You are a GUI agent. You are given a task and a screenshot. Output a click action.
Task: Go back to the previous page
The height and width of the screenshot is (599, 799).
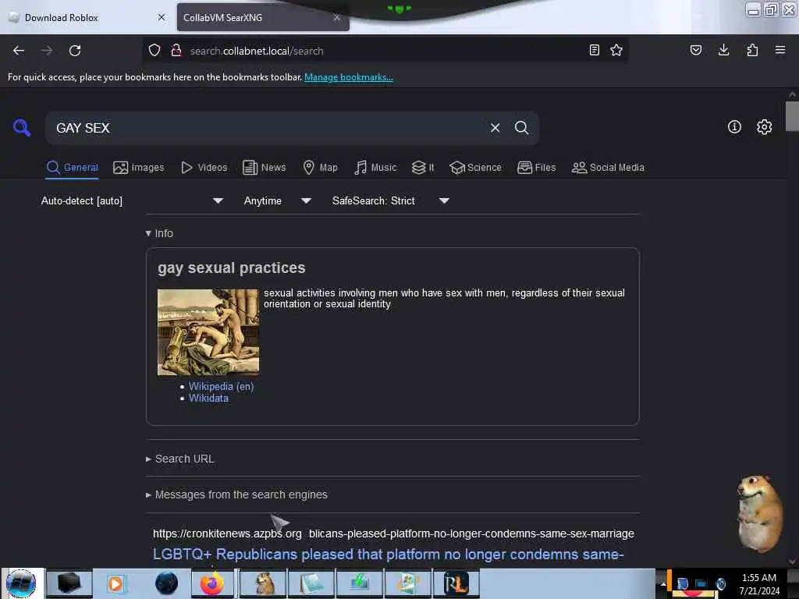tap(19, 51)
